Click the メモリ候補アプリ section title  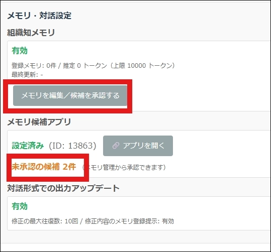coord(39,122)
